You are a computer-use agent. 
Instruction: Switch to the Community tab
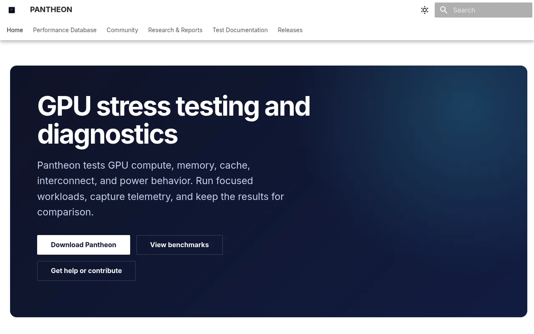point(122,30)
